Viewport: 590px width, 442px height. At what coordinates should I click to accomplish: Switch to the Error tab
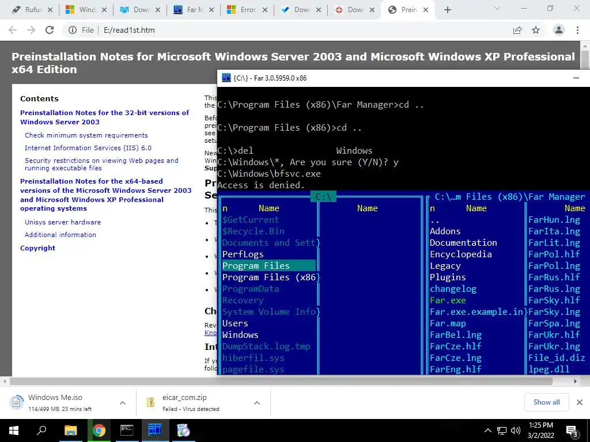pos(248,10)
